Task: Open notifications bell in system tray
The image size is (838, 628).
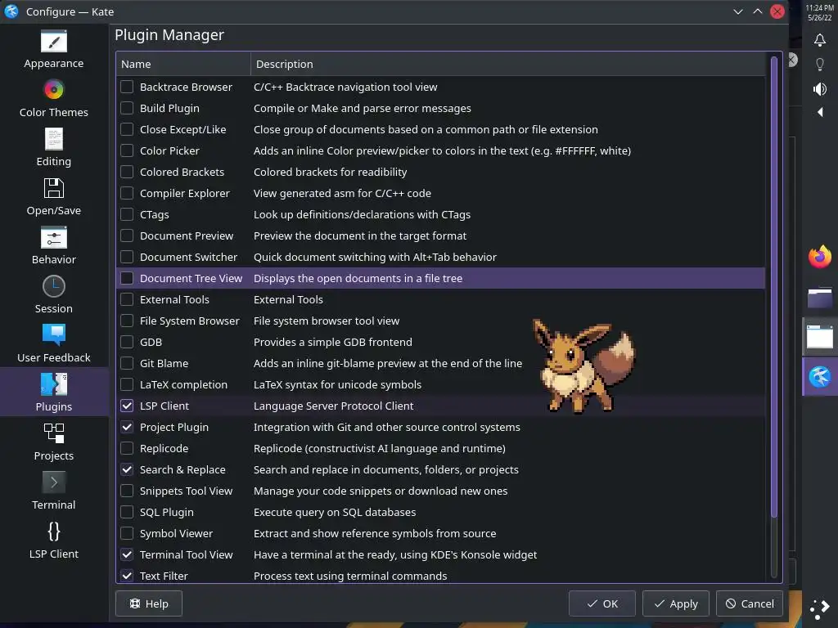Action: 819,40
